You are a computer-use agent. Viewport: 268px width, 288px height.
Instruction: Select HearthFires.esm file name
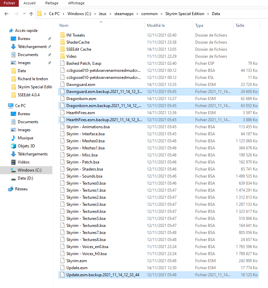81,112
